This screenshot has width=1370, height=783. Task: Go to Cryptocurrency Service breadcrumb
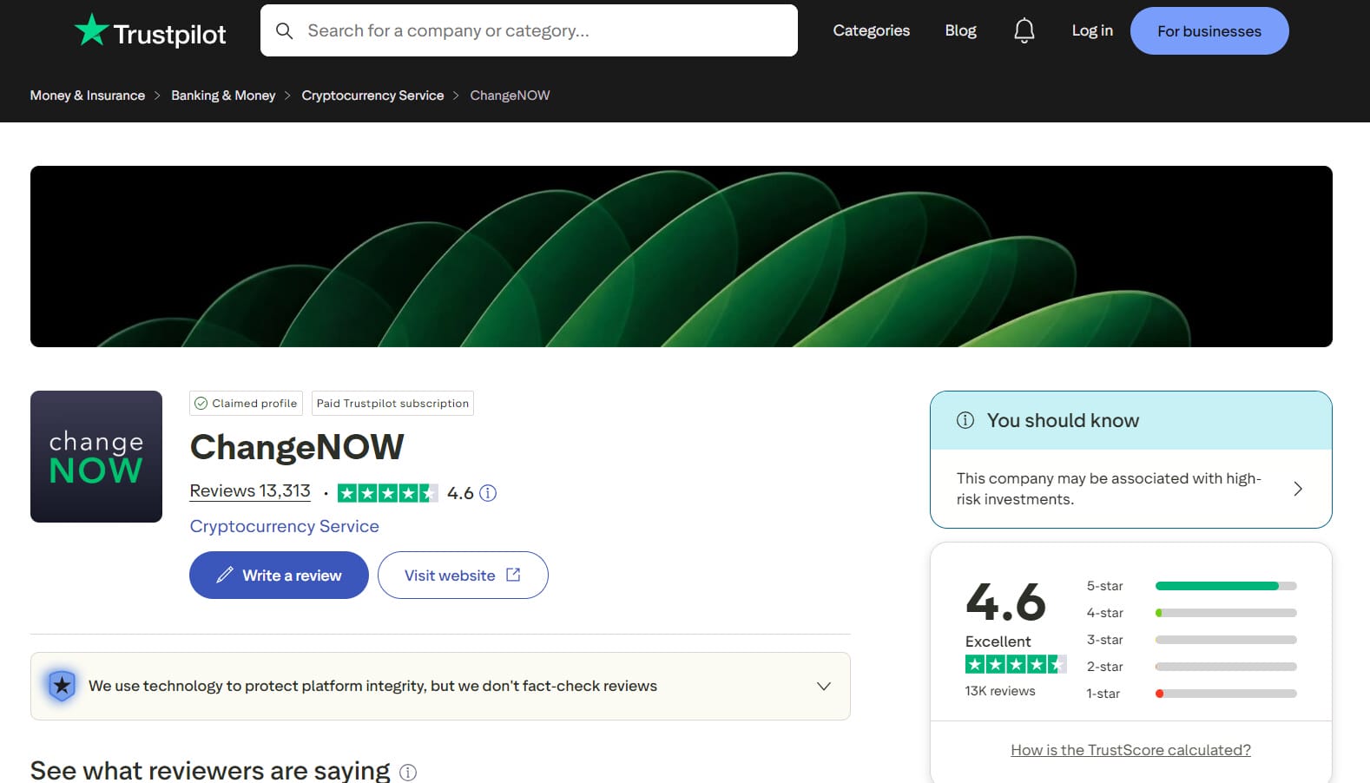(x=372, y=95)
